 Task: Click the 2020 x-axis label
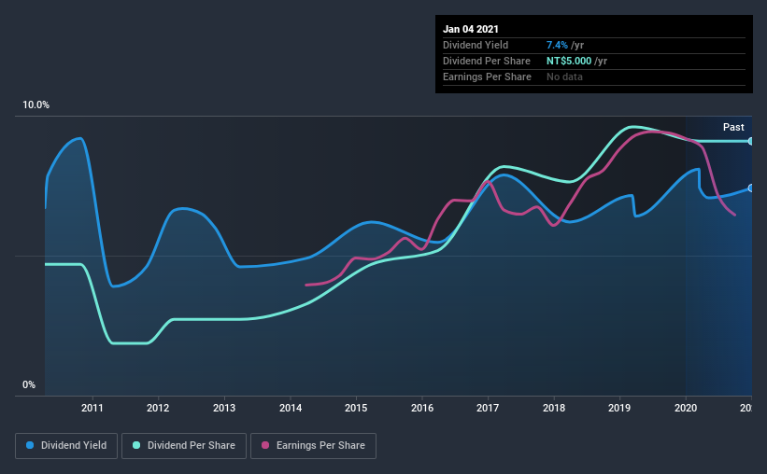click(x=686, y=408)
